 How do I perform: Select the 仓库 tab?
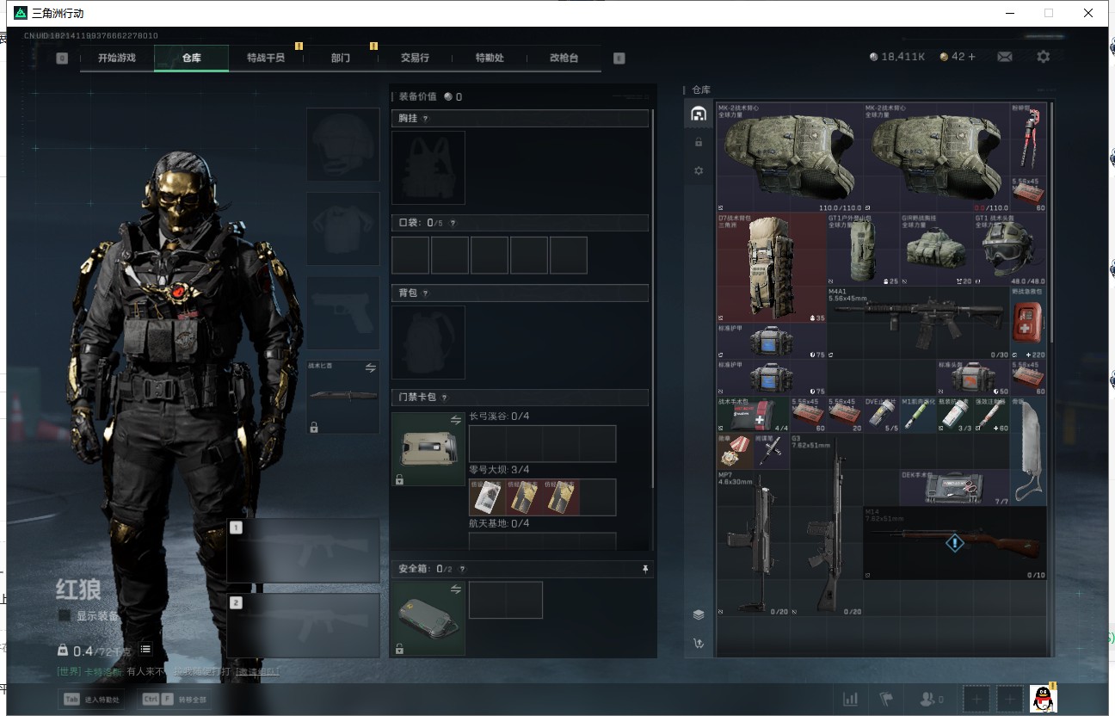coord(191,58)
